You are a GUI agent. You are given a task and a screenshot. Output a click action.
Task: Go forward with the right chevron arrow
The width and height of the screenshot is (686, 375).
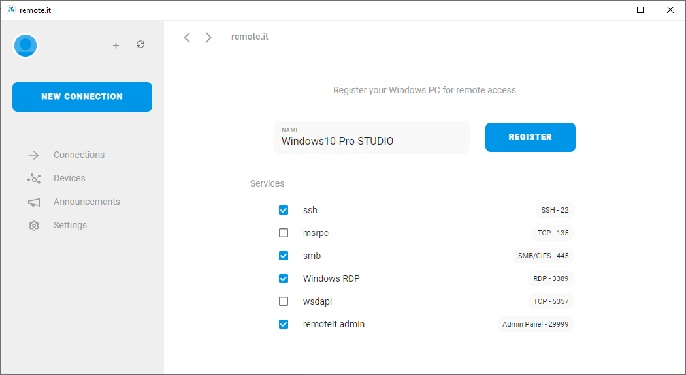coord(208,38)
